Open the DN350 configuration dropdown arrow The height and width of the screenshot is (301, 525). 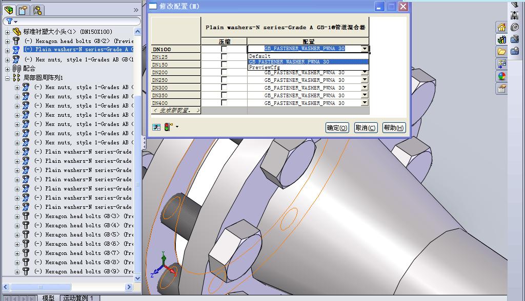[365, 95]
